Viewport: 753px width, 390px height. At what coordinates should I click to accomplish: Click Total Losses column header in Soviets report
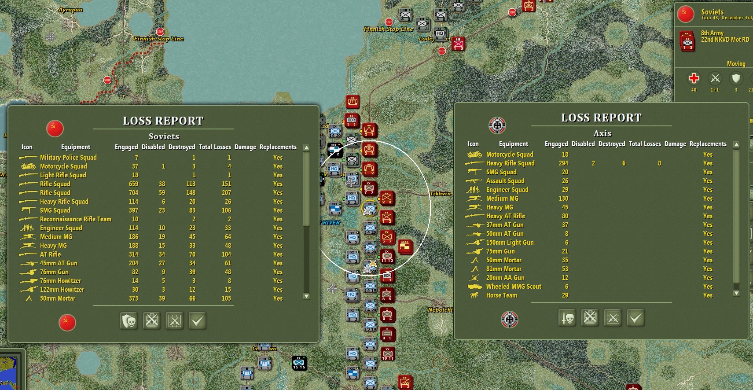click(215, 147)
